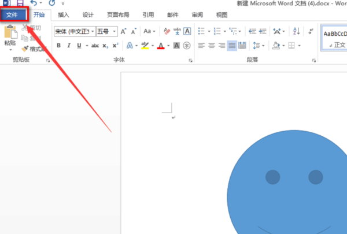Open the font name dropdown 宋体

click(x=75, y=32)
